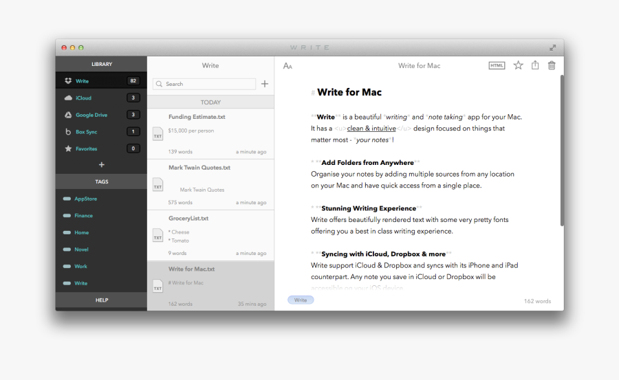
Task: Mark note as favorite with star
Action: (x=519, y=65)
